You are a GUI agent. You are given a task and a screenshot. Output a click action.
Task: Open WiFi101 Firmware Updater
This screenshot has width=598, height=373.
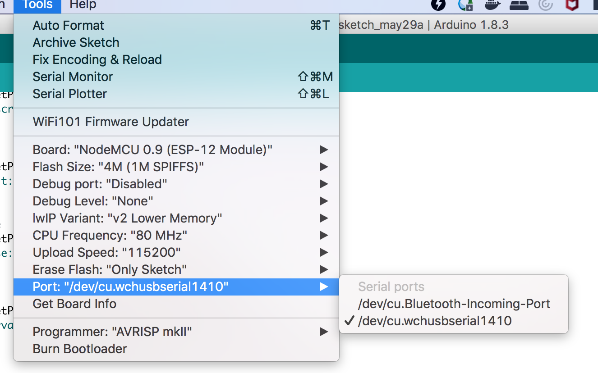tap(176, 122)
